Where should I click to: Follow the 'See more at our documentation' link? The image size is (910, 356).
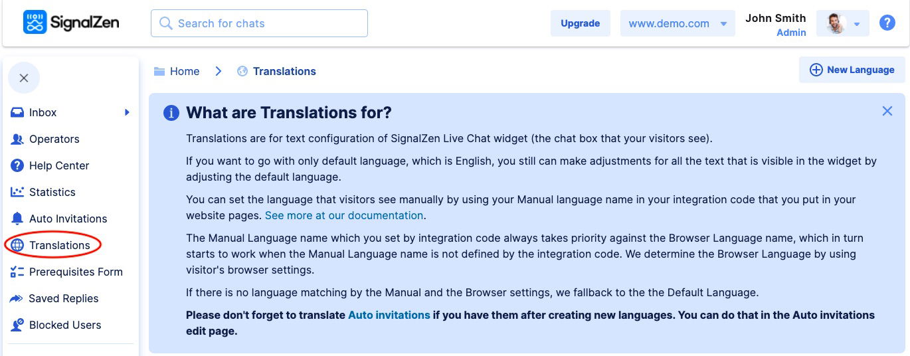[344, 215]
